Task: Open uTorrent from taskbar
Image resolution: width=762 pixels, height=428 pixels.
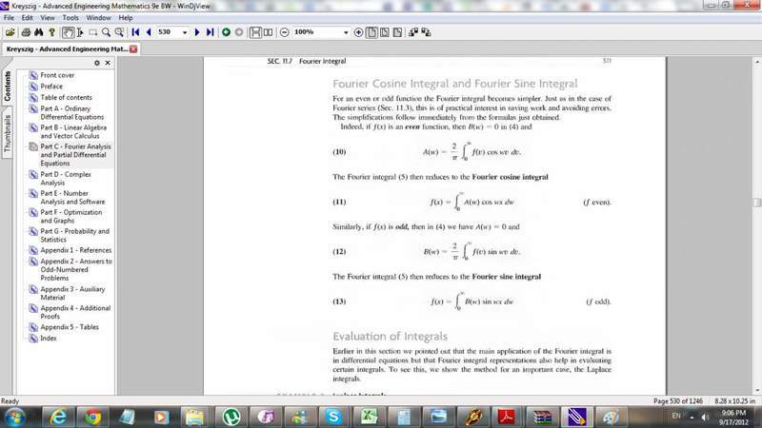Action: 231,418
